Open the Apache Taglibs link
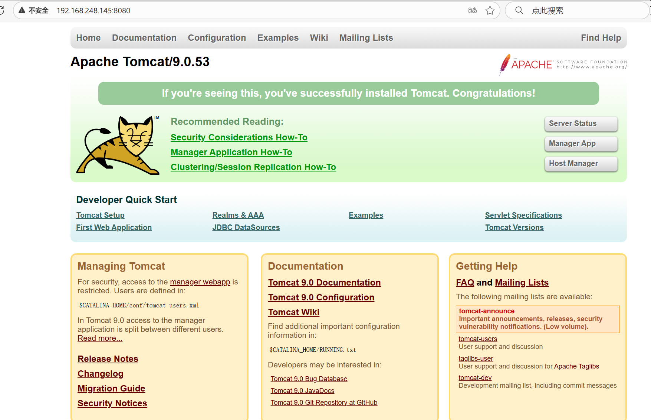This screenshot has width=651, height=420. (576, 366)
